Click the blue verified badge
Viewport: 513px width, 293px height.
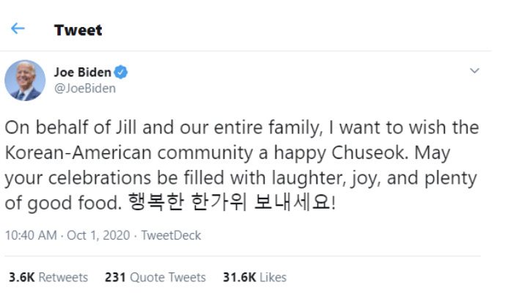pyautogui.click(x=122, y=73)
